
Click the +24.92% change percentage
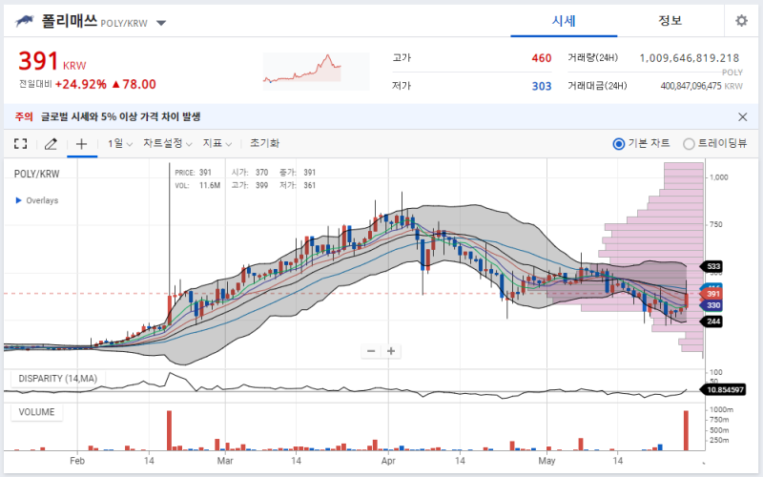(81, 84)
